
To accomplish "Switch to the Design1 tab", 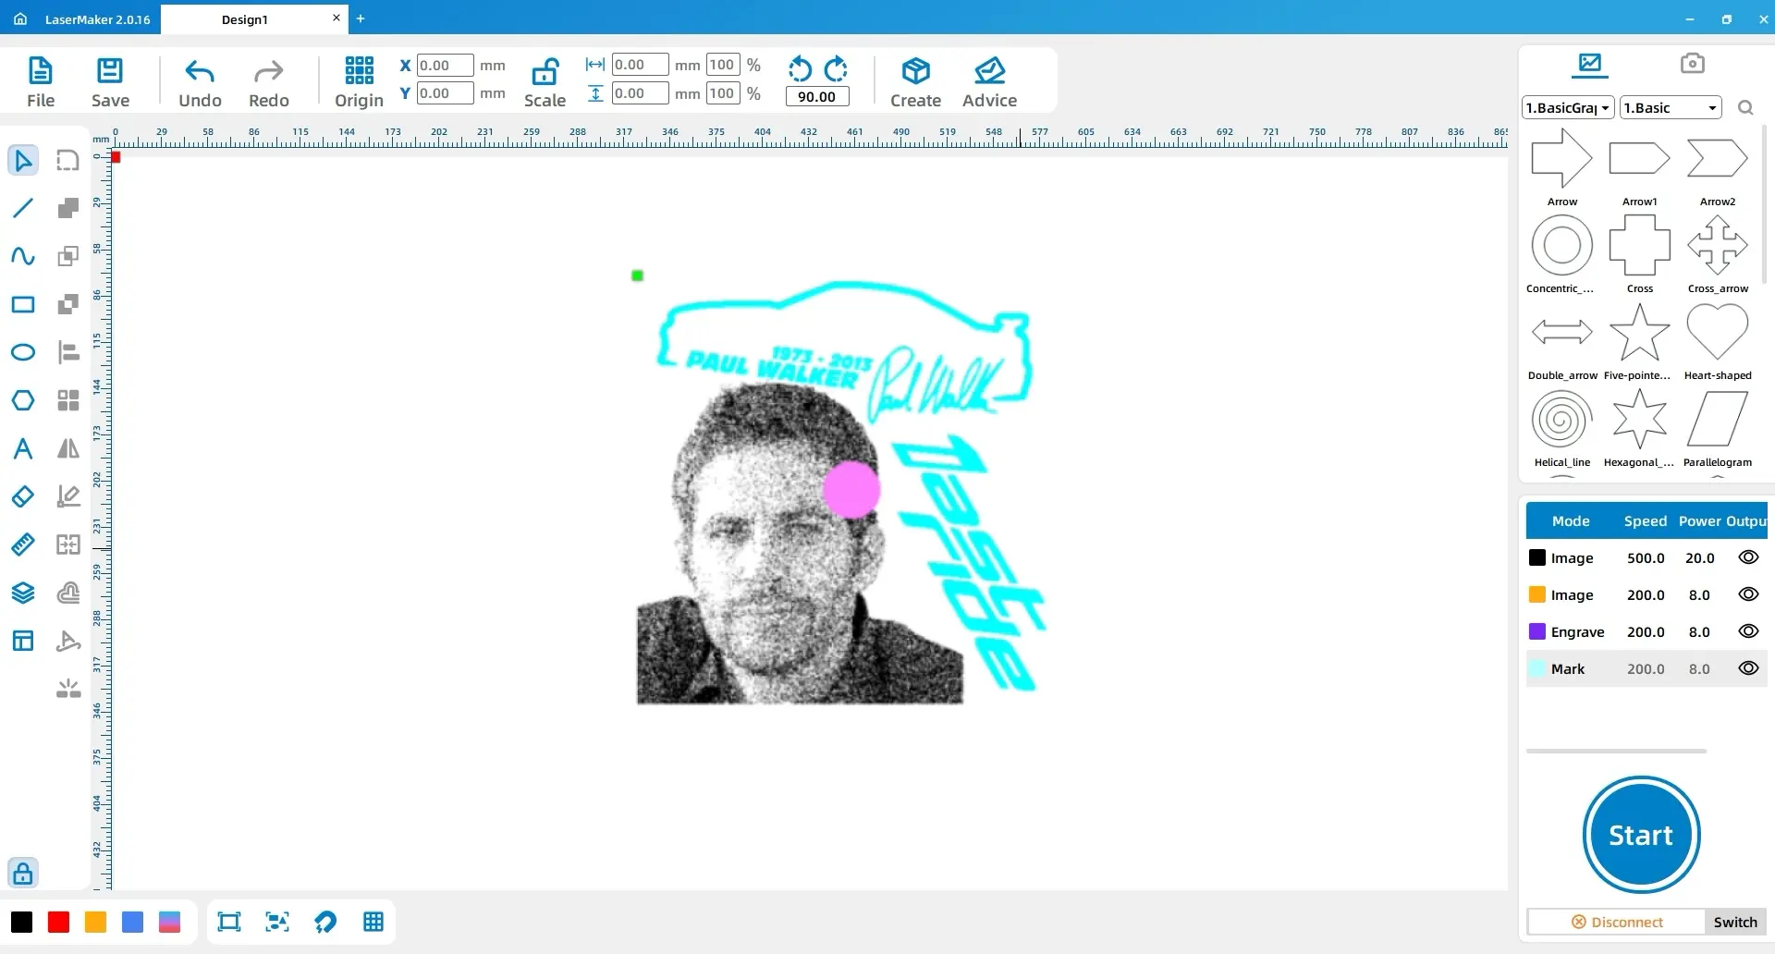I will 245,19.
